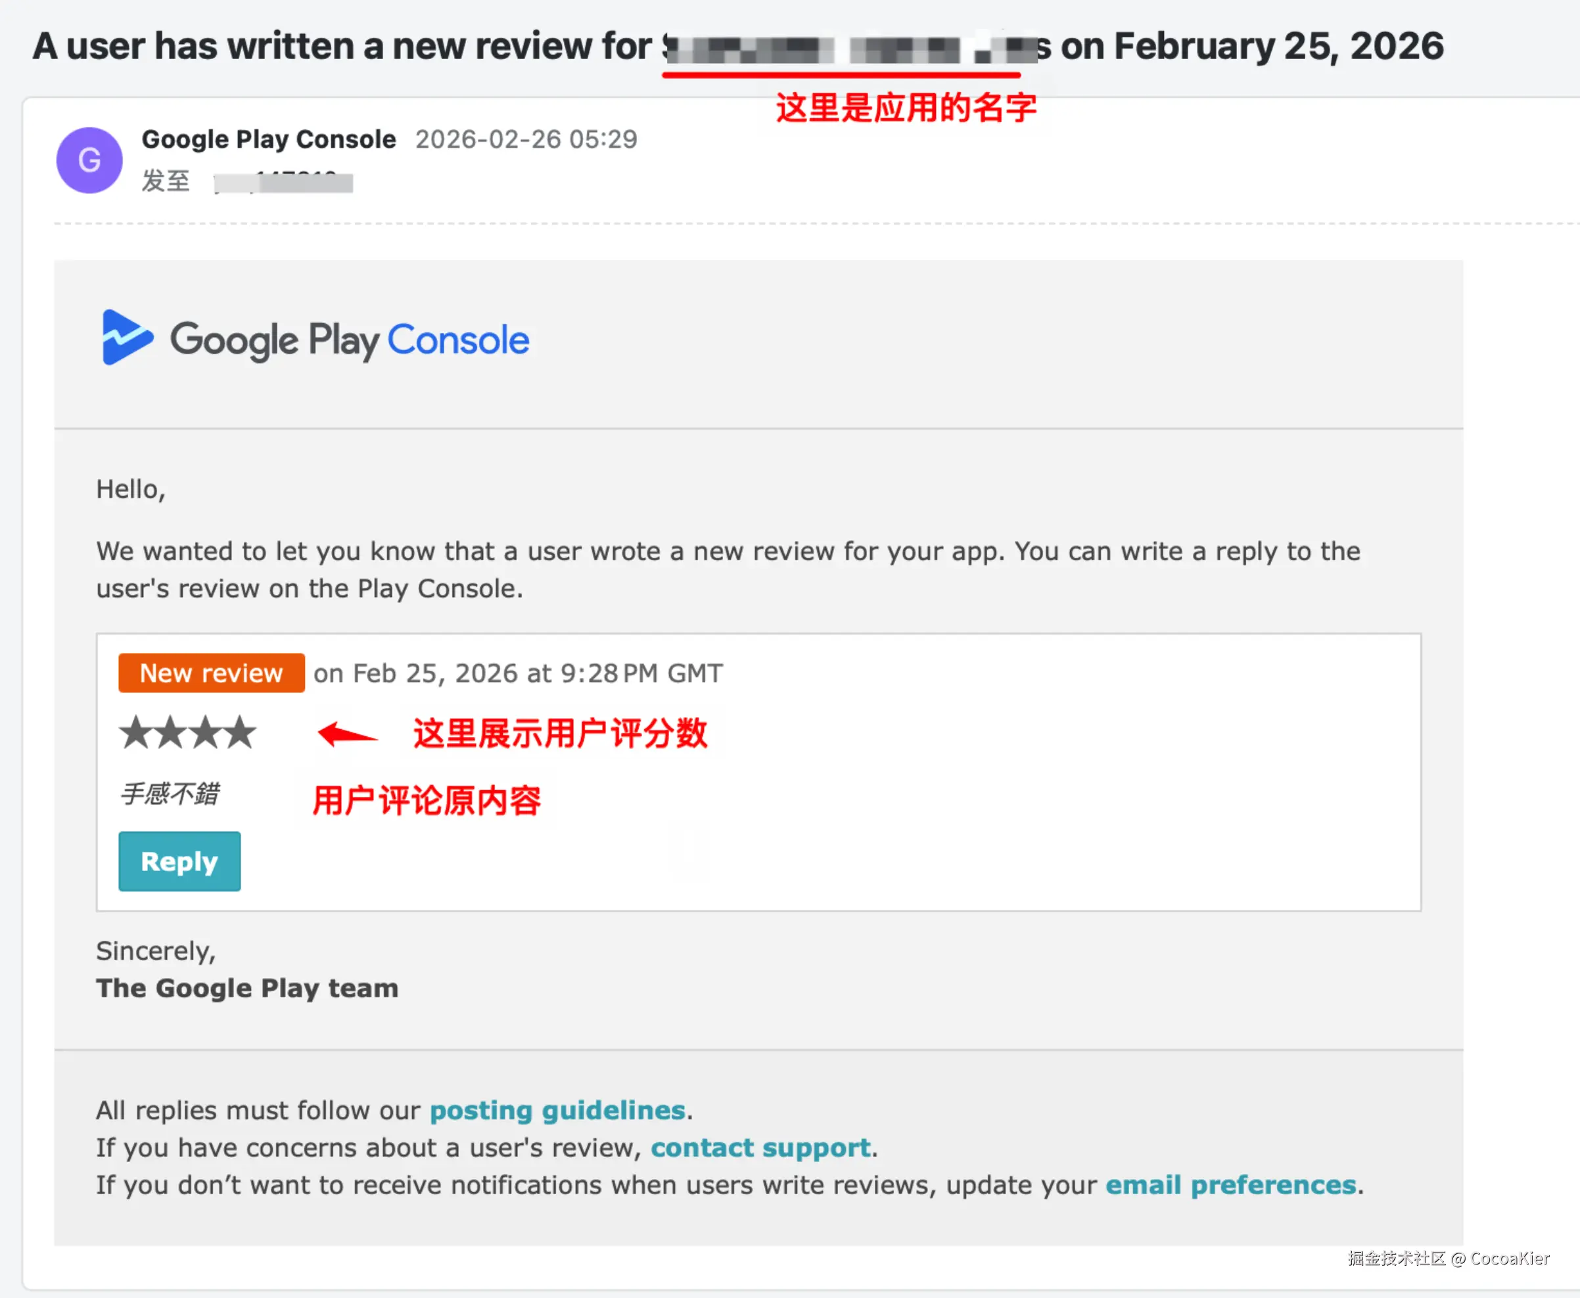Select the second star in the review rating

coord(172,732)
